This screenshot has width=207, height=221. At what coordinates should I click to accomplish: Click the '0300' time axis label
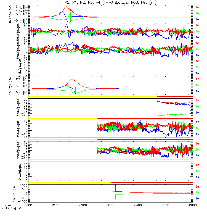tap(111, 205)
